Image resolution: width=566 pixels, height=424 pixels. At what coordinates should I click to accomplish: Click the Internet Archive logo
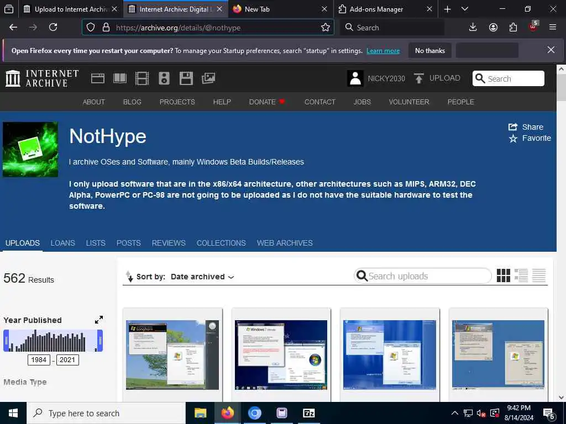coord(42,78)
